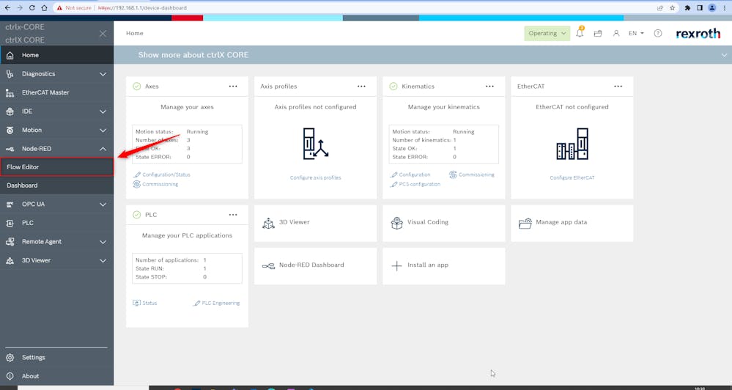Open the Axis profiles card three-dot menu
Image resolution: width=732 pixels, height=390 pixels.
(361, 87)
